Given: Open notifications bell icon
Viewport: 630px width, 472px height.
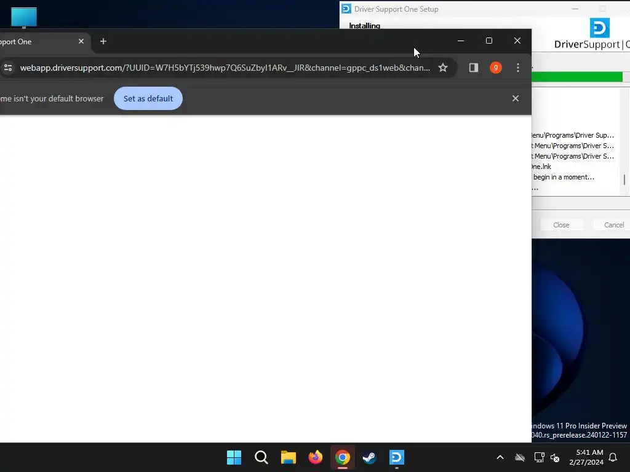Looking at the screenshot, I should [613, 457].
